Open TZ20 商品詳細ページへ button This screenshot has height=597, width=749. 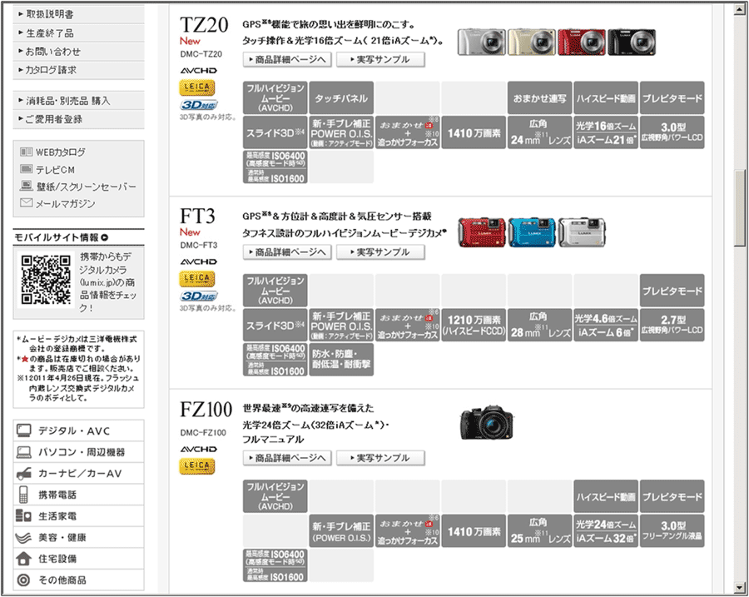pyautogui.click(x=288, y=60)
